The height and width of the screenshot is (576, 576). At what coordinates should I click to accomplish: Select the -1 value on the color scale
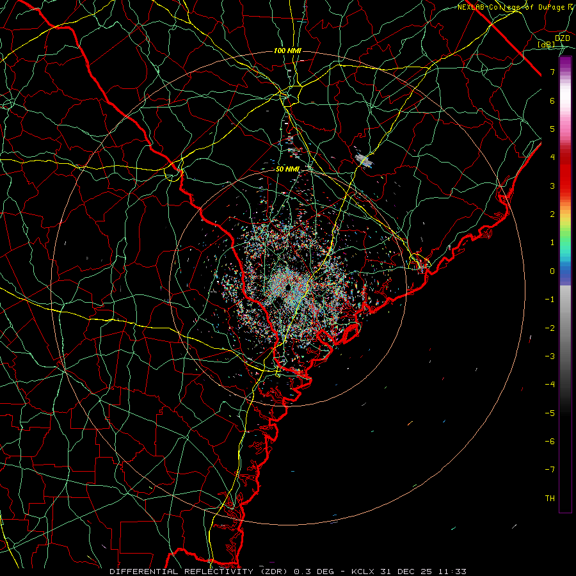(550, 300)
